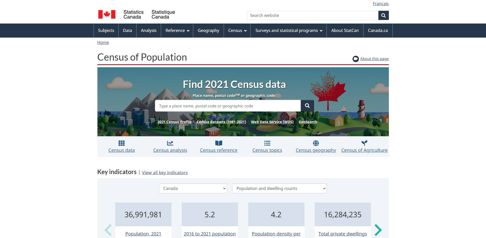Click the 5.2 indicator value
Screen dimensions: 486x238
(210, 214)
